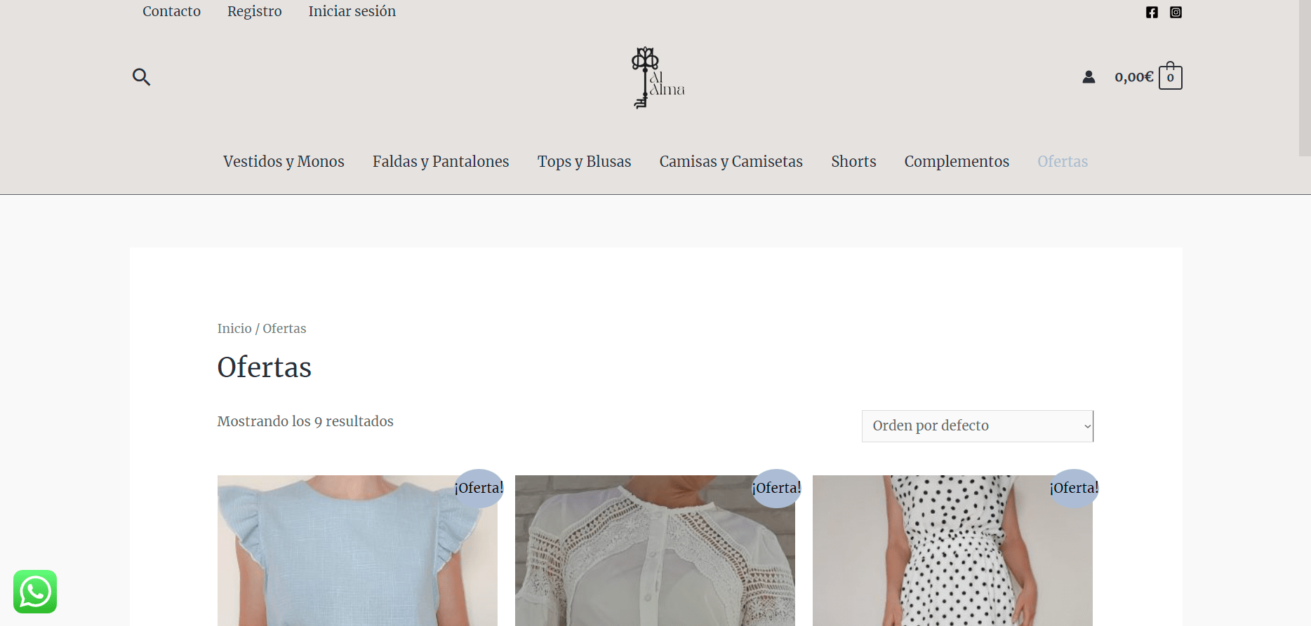Open the polka dot dress product image
The width and height of the screenshot is (1311, 626).
click(952, 550)
